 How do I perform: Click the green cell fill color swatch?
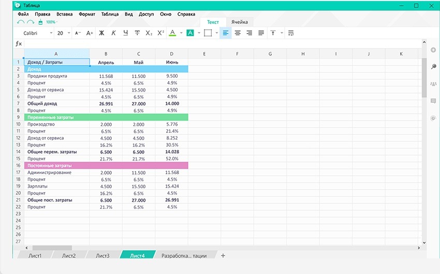(190, 33)
